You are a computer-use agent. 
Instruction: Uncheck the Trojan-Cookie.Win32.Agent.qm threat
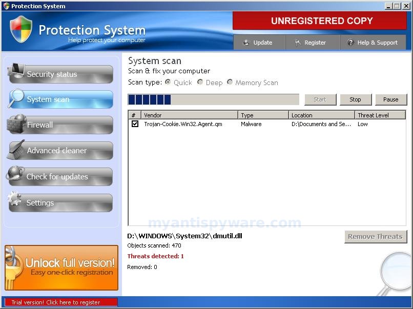(136, 123)
